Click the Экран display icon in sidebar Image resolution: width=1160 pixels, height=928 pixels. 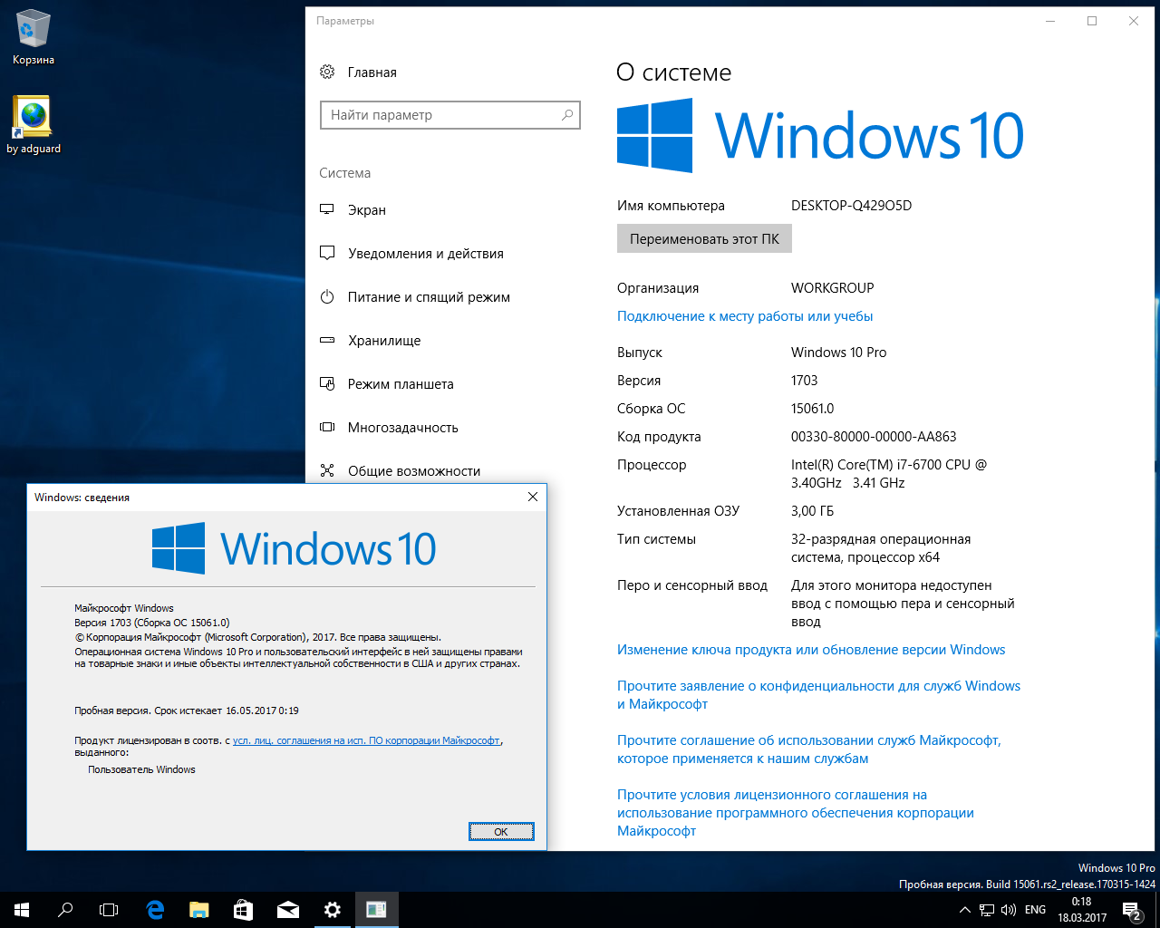pos(327,209)
